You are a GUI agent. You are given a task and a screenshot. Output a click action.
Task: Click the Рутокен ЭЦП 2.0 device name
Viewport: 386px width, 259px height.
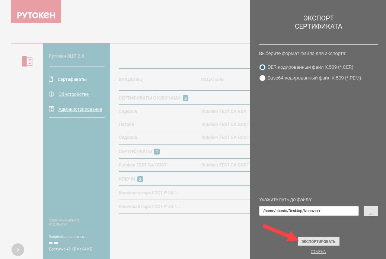pos(66,56)
